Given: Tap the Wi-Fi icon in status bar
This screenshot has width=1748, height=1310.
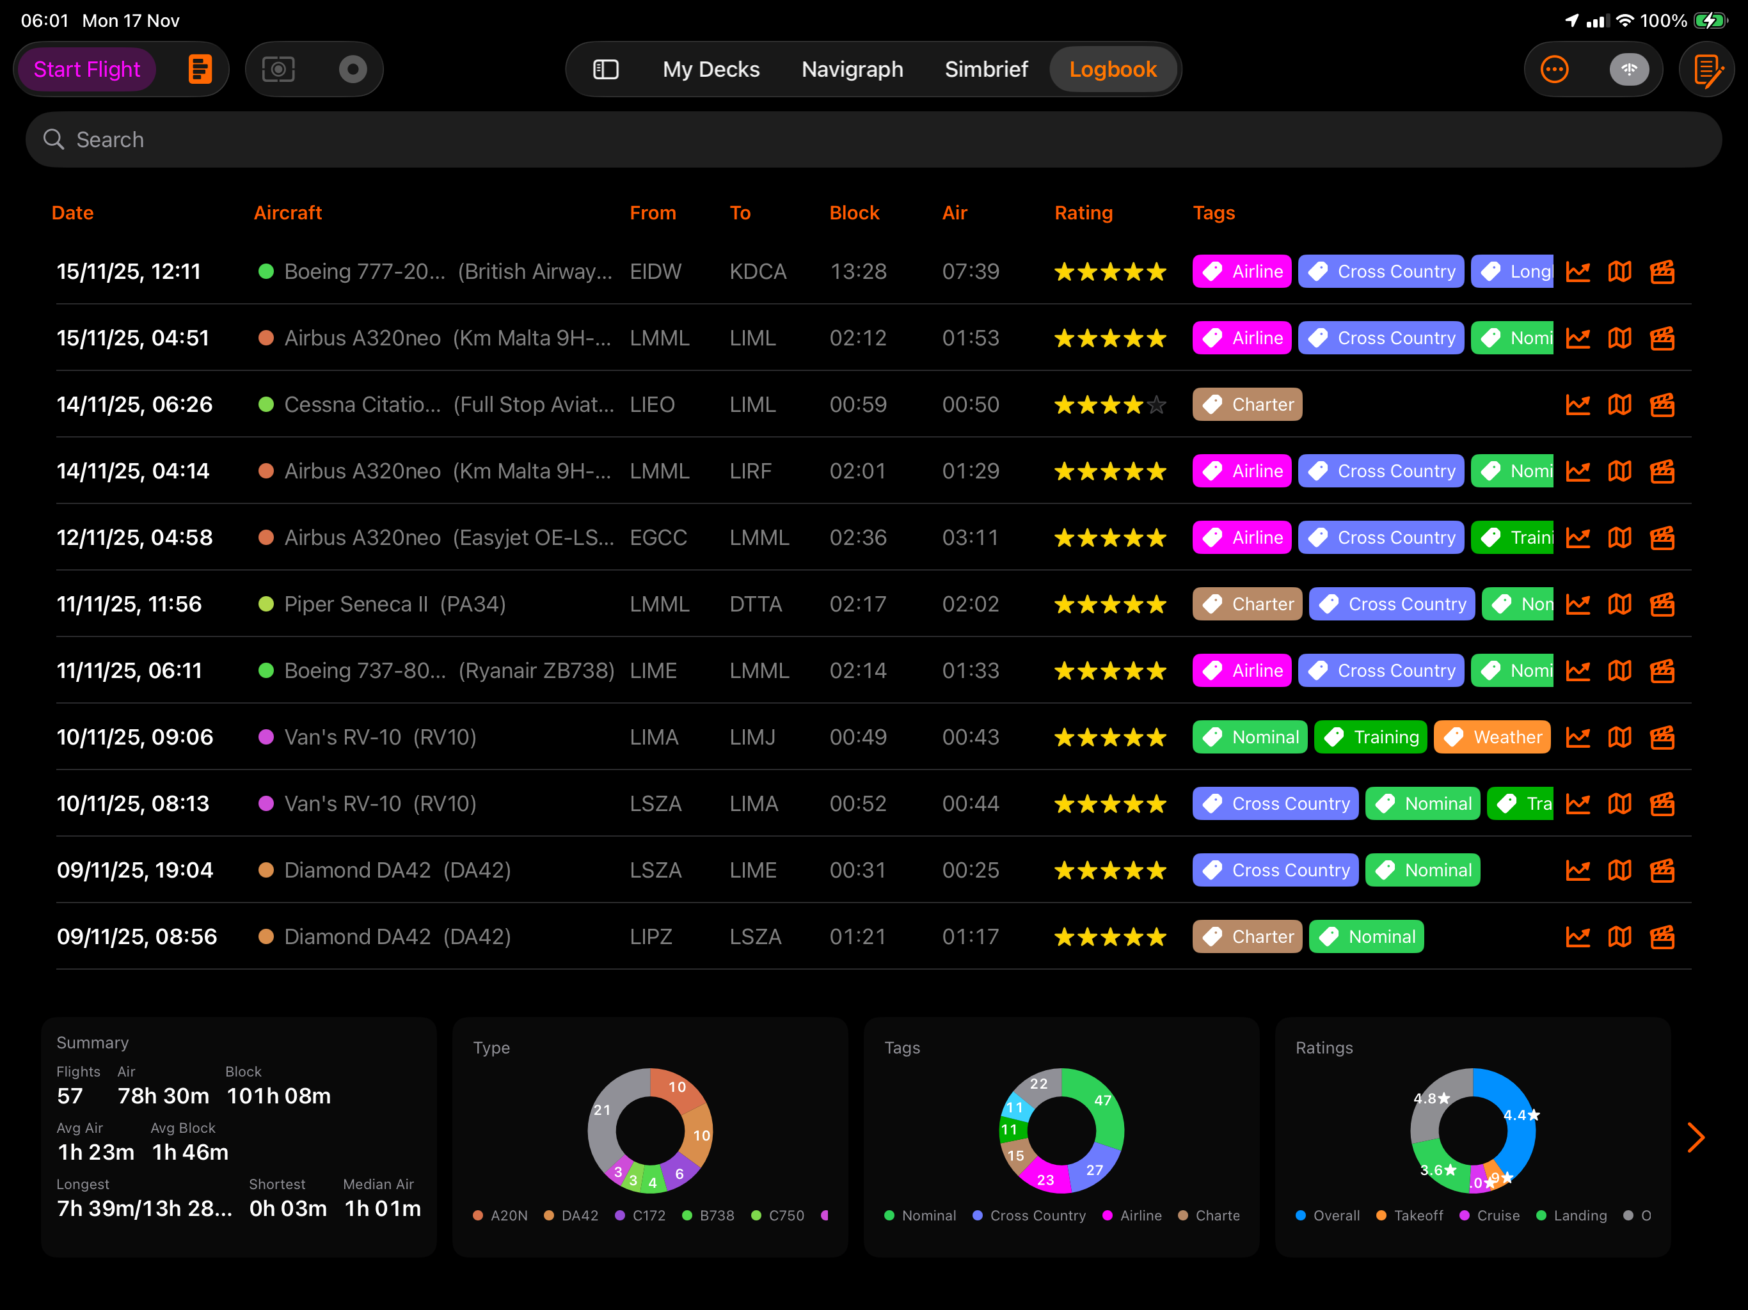Looking at the screenshot, I should coord(1625,20).
